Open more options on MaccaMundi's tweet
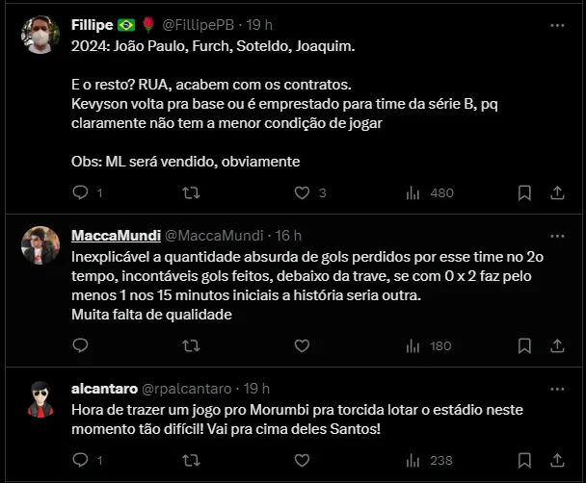Screen dimensions: 586x483 click(556, 235)
